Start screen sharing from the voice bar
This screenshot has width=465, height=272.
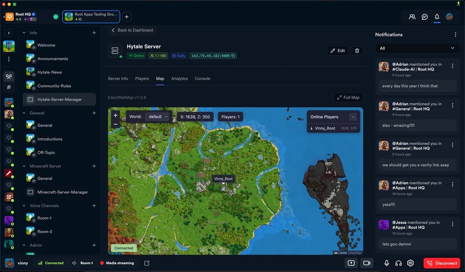(351, 263)
